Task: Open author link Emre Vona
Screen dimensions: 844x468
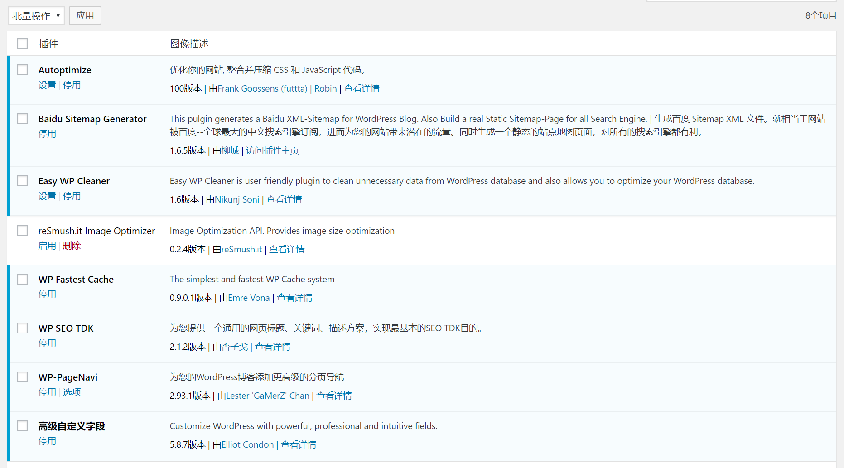Action: pos(249,298)
